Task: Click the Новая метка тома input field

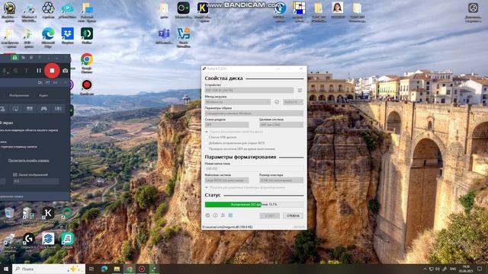Action: click(x=254, y=169)
